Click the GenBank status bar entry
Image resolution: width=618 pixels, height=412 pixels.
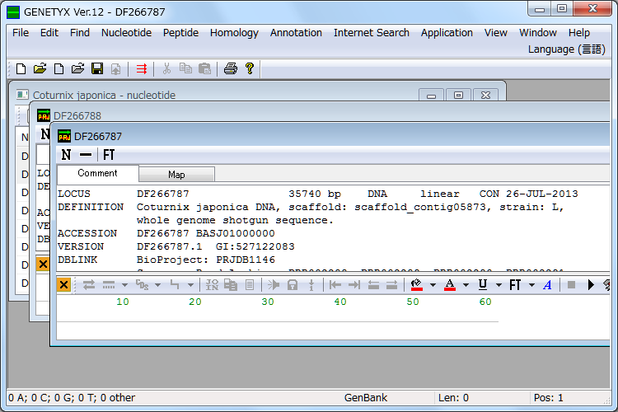[366, 398]
